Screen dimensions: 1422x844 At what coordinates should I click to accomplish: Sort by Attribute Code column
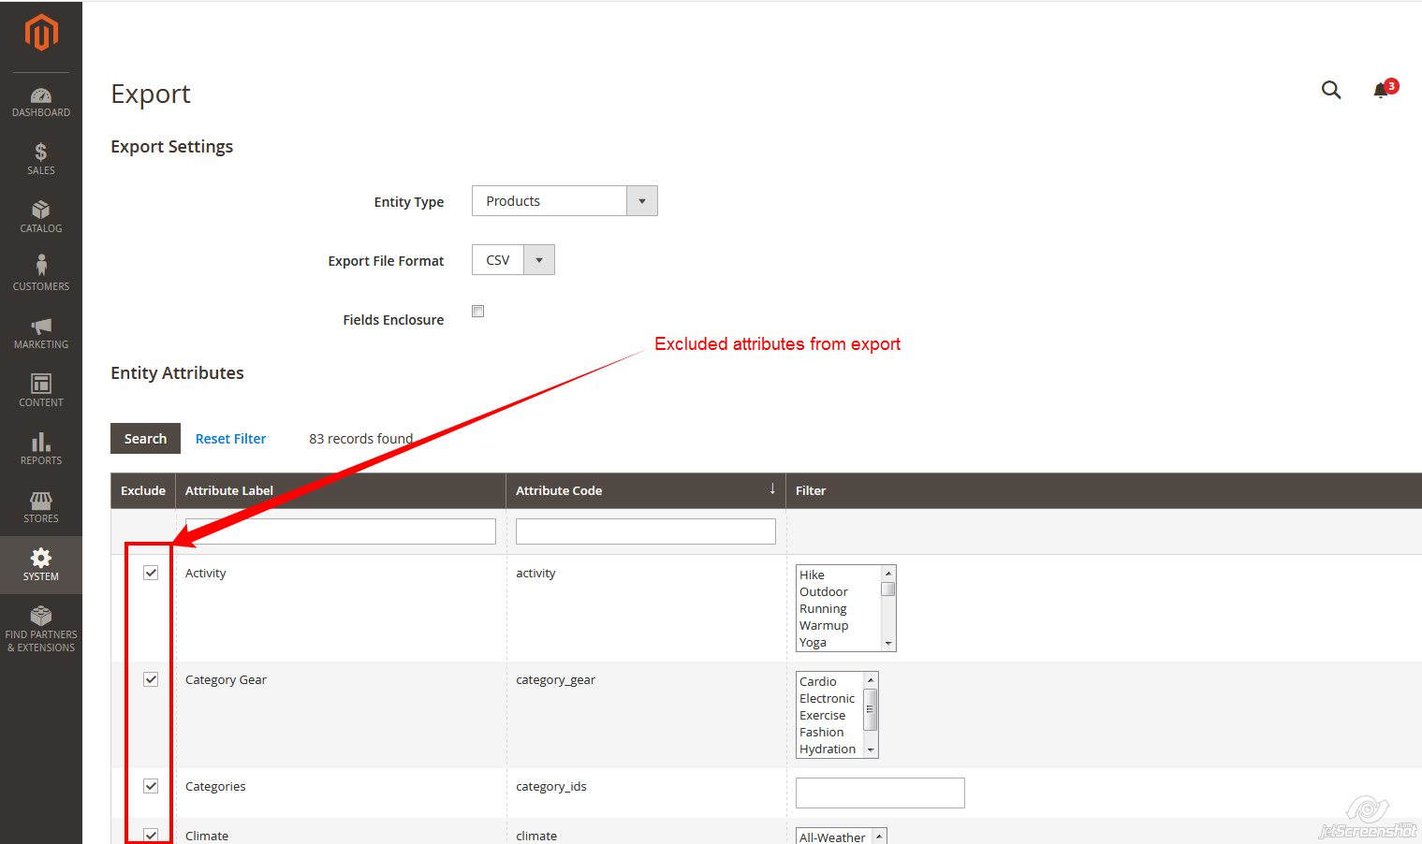click(646, 490)
